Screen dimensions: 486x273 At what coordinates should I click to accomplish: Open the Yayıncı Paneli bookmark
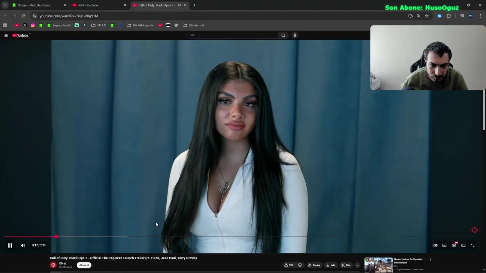pyautogui.click(x=59, y=25)
